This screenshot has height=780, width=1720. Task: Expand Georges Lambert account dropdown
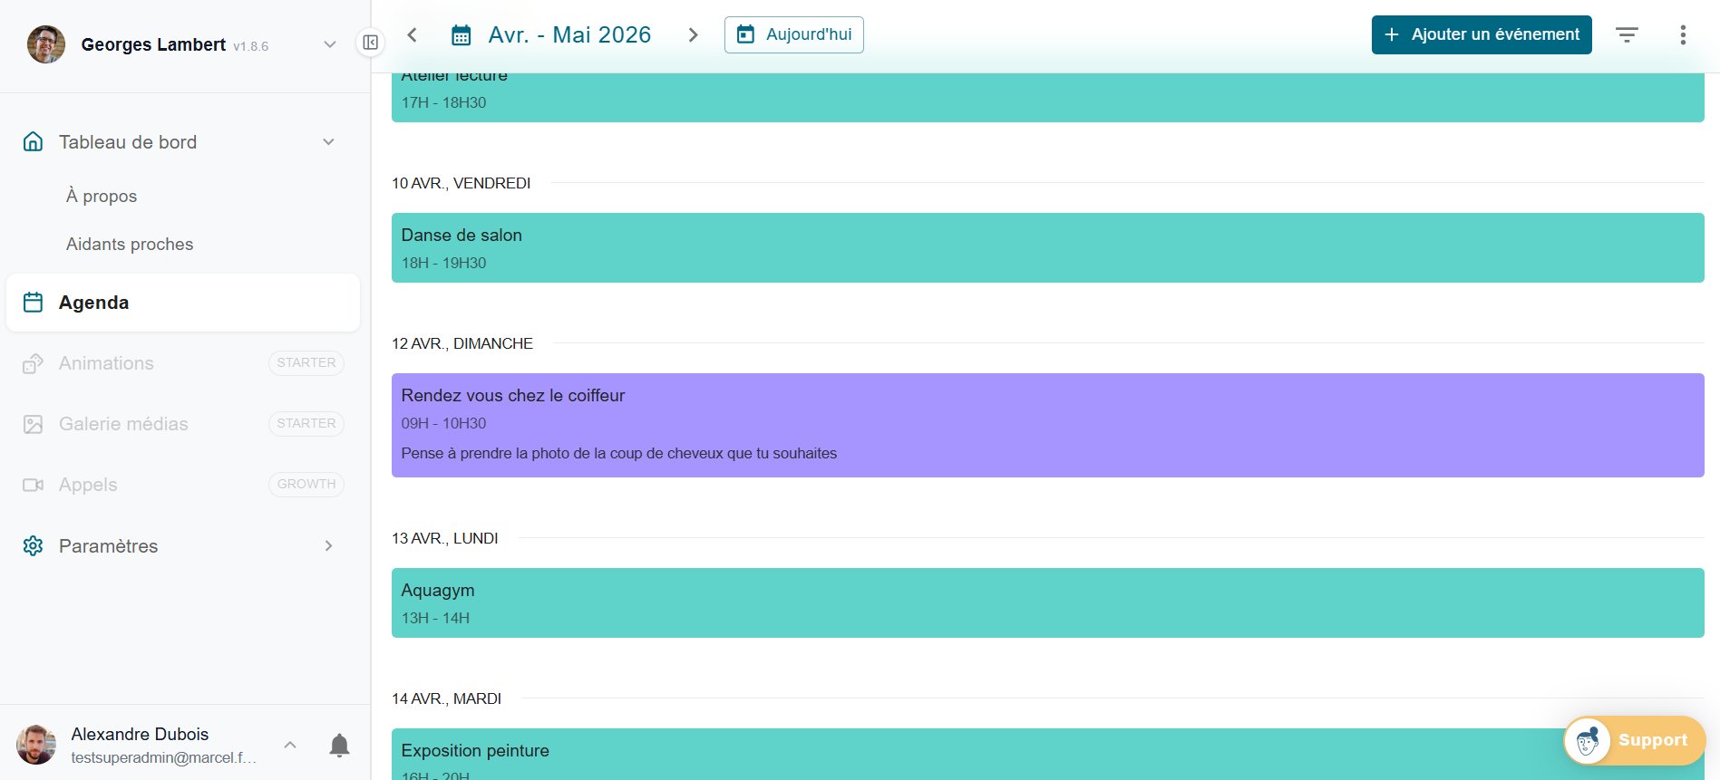[x=330, y=44]
